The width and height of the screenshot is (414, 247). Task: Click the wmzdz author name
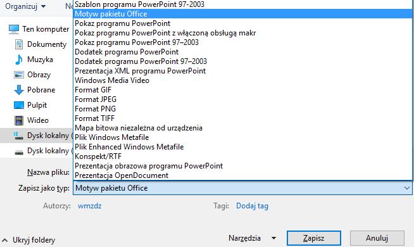tap(89, 206)
